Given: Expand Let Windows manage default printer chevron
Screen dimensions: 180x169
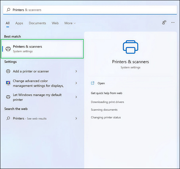Looking at the screenshot, I should (76, 97).
